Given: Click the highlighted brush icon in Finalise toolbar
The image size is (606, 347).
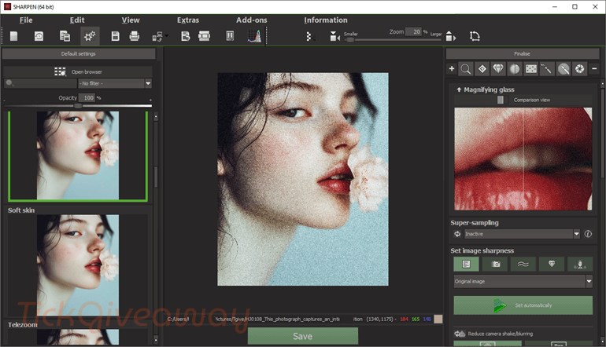Looking at the screenshot, I should [564, 69].
